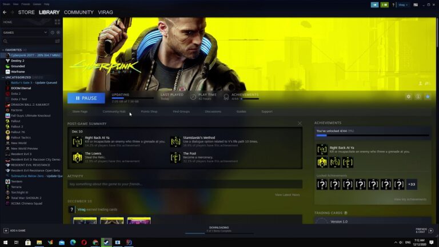Open the View menu
Screen dimensions: 439x247
click(15, 4)
